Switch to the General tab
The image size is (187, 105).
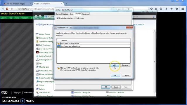[59, 14]
